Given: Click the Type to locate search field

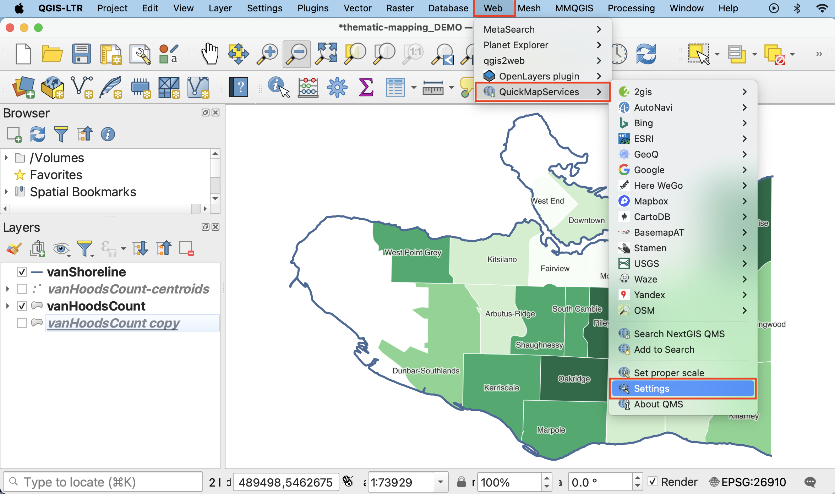Looking at the screenshot, I should coord(103,482).
